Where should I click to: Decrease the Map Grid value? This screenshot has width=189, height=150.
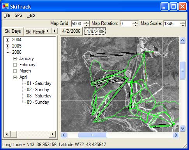point(87,25)
